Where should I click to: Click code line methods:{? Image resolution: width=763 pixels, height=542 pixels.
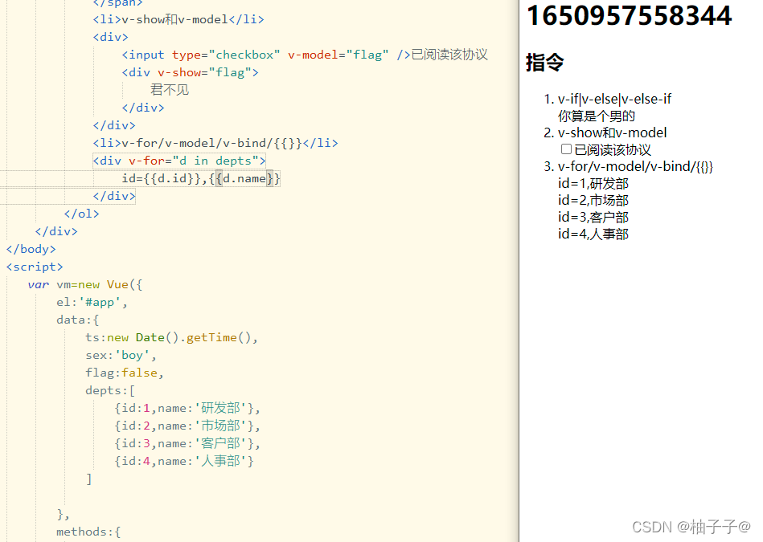pos(88,532)
